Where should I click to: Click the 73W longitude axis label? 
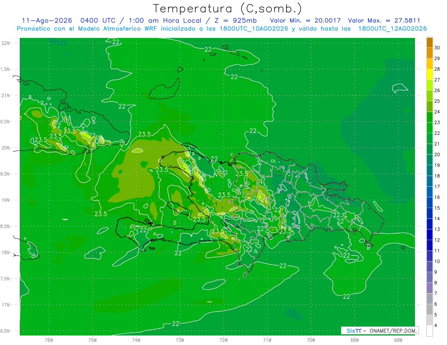tap(180, 340)
